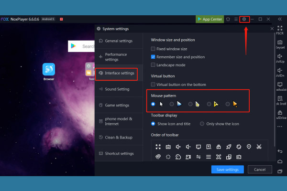The image size is (287, 191).
Task: Click the rotate screen icon in Order of toolbar
Action: click(x=239, y=147)
